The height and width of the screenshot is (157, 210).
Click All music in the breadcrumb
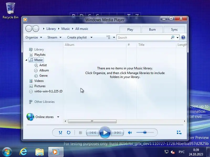82,29
